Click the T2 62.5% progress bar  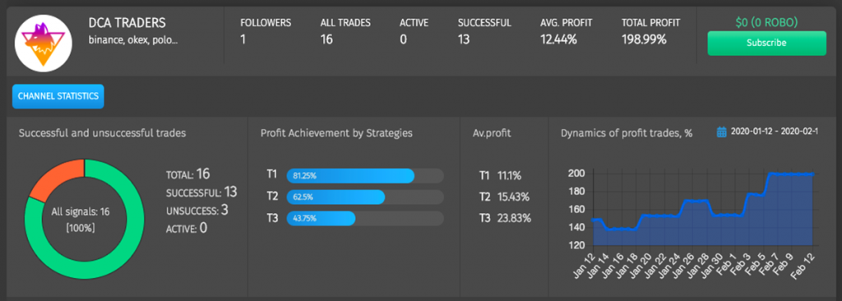(365, 197)
